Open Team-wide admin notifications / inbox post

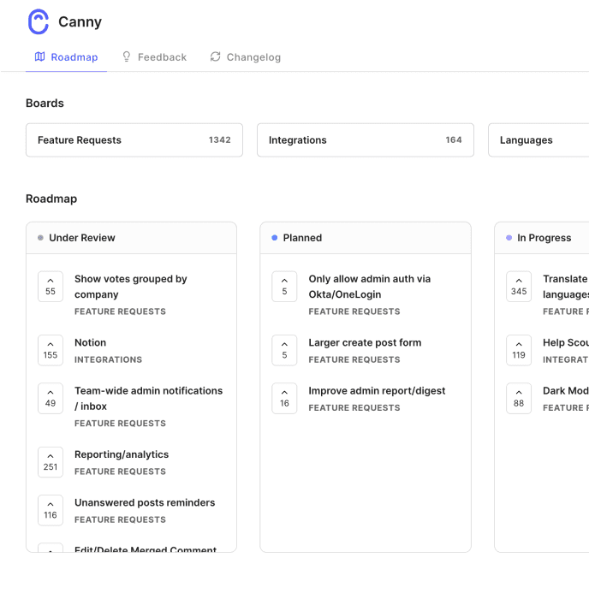[148, 398]
